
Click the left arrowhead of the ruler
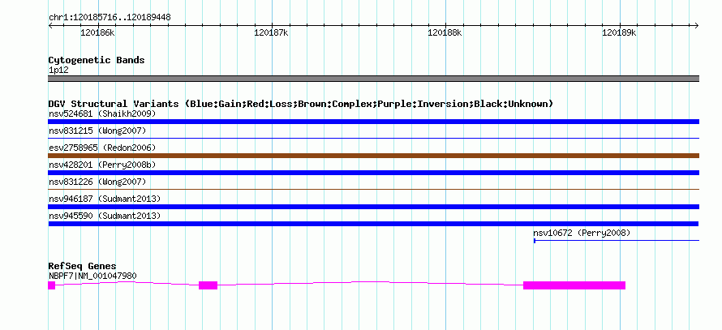tap(50, 25)
